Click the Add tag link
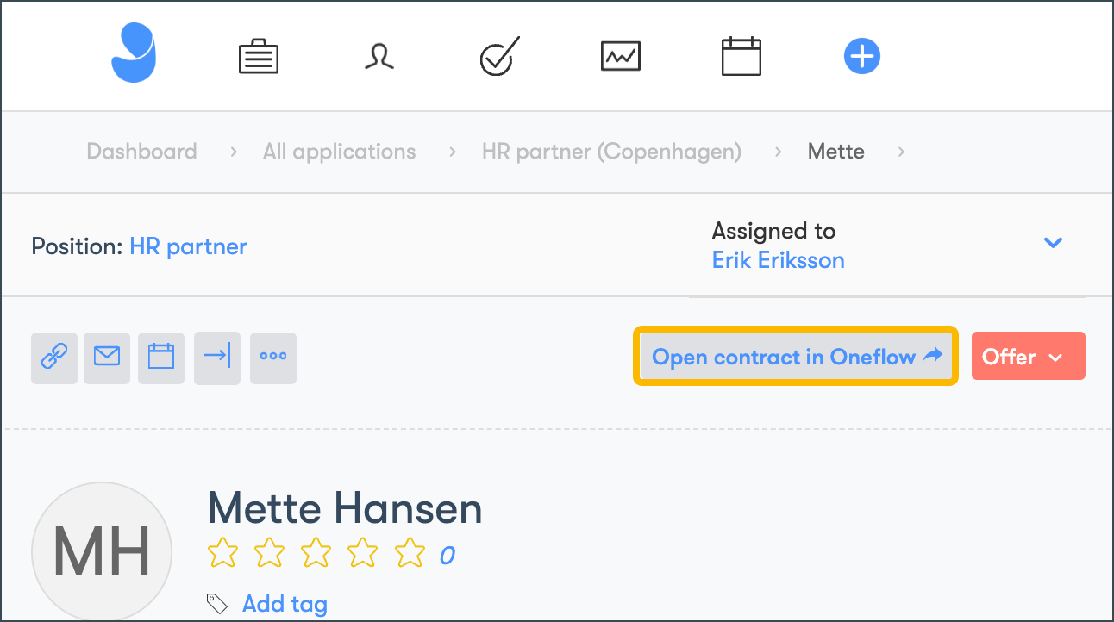Image resolution: width=1114 pixels, height=622 pixels. click(285, 604)
